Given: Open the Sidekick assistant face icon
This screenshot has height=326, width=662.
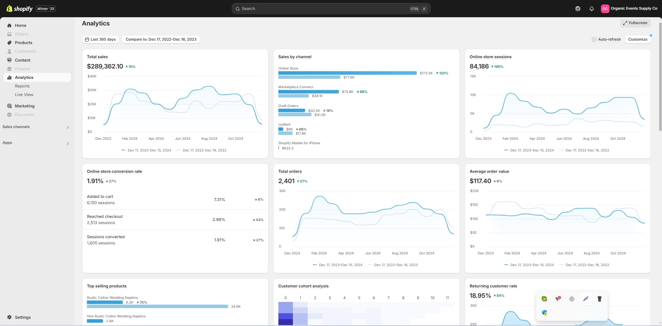Looking at the screenshot, I should tap(577, 9).
